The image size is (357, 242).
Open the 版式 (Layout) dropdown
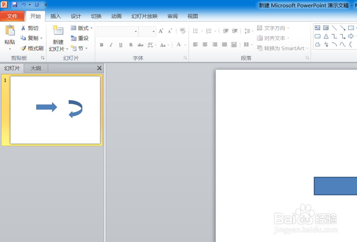point(81,28)
